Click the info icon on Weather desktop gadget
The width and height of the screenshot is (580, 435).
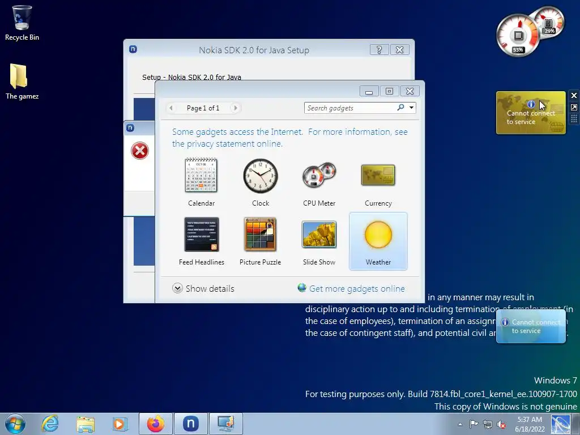pyautogui.click(x=505, y=322)
